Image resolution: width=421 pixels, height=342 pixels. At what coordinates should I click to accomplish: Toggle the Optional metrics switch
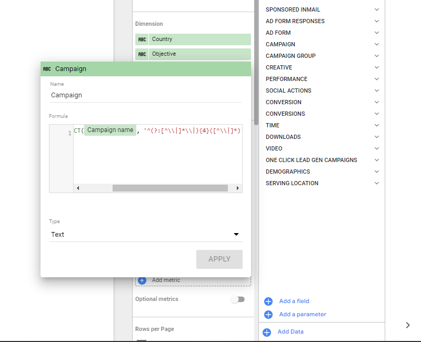coord(237,298)
